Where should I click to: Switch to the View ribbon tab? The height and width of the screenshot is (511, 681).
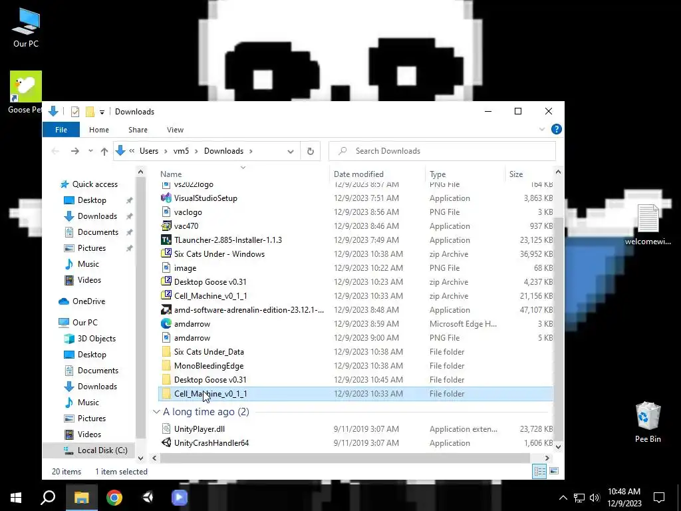[175, 130]
